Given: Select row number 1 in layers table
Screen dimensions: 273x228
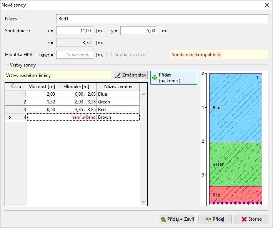Looking at the screenshot, I should click(16, 94).
